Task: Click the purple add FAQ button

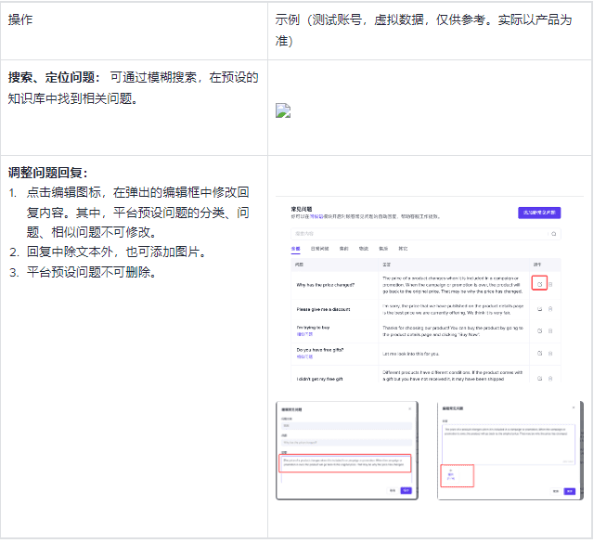Action: pyautogui.click(x=539, y=213)
